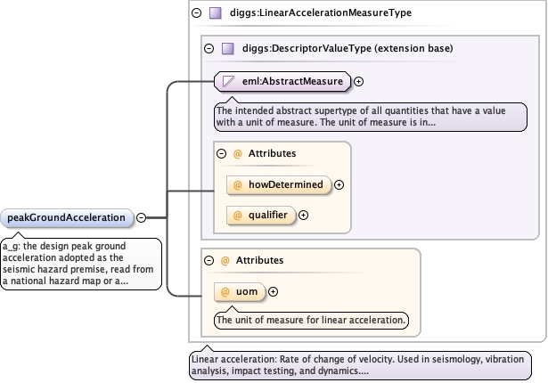
Task: Collapse the Attributes group containing howDetermined
Action: tap(222, 153)
